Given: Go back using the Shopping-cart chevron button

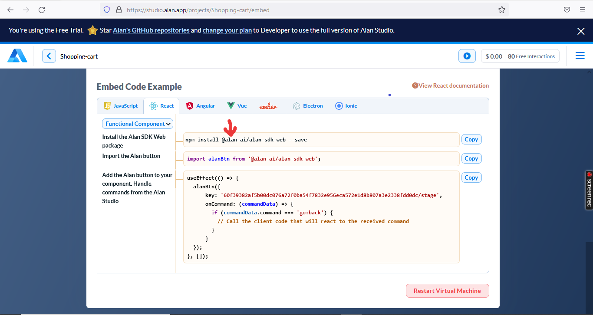Looking at the screenshot, I should tap(49, 56).
